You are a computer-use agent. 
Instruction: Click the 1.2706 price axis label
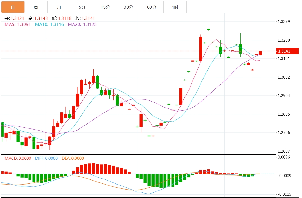pos(284,133)
